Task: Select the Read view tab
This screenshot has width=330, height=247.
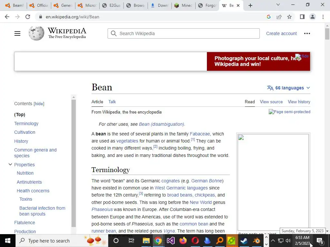Action: [250, 102]
